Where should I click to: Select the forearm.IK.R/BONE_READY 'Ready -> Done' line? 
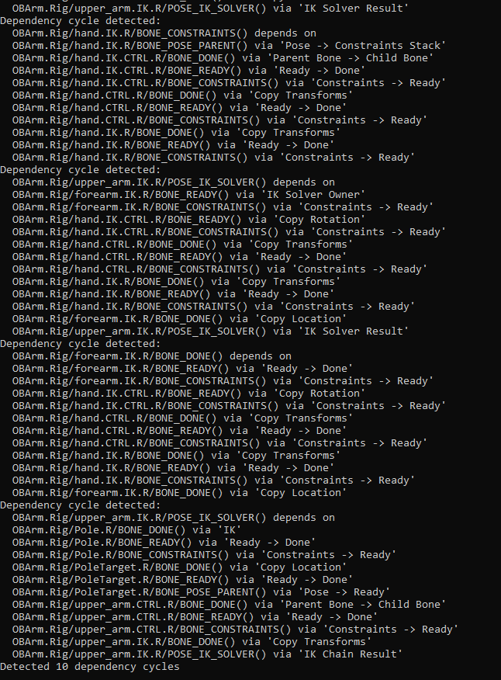pos(182,369)
